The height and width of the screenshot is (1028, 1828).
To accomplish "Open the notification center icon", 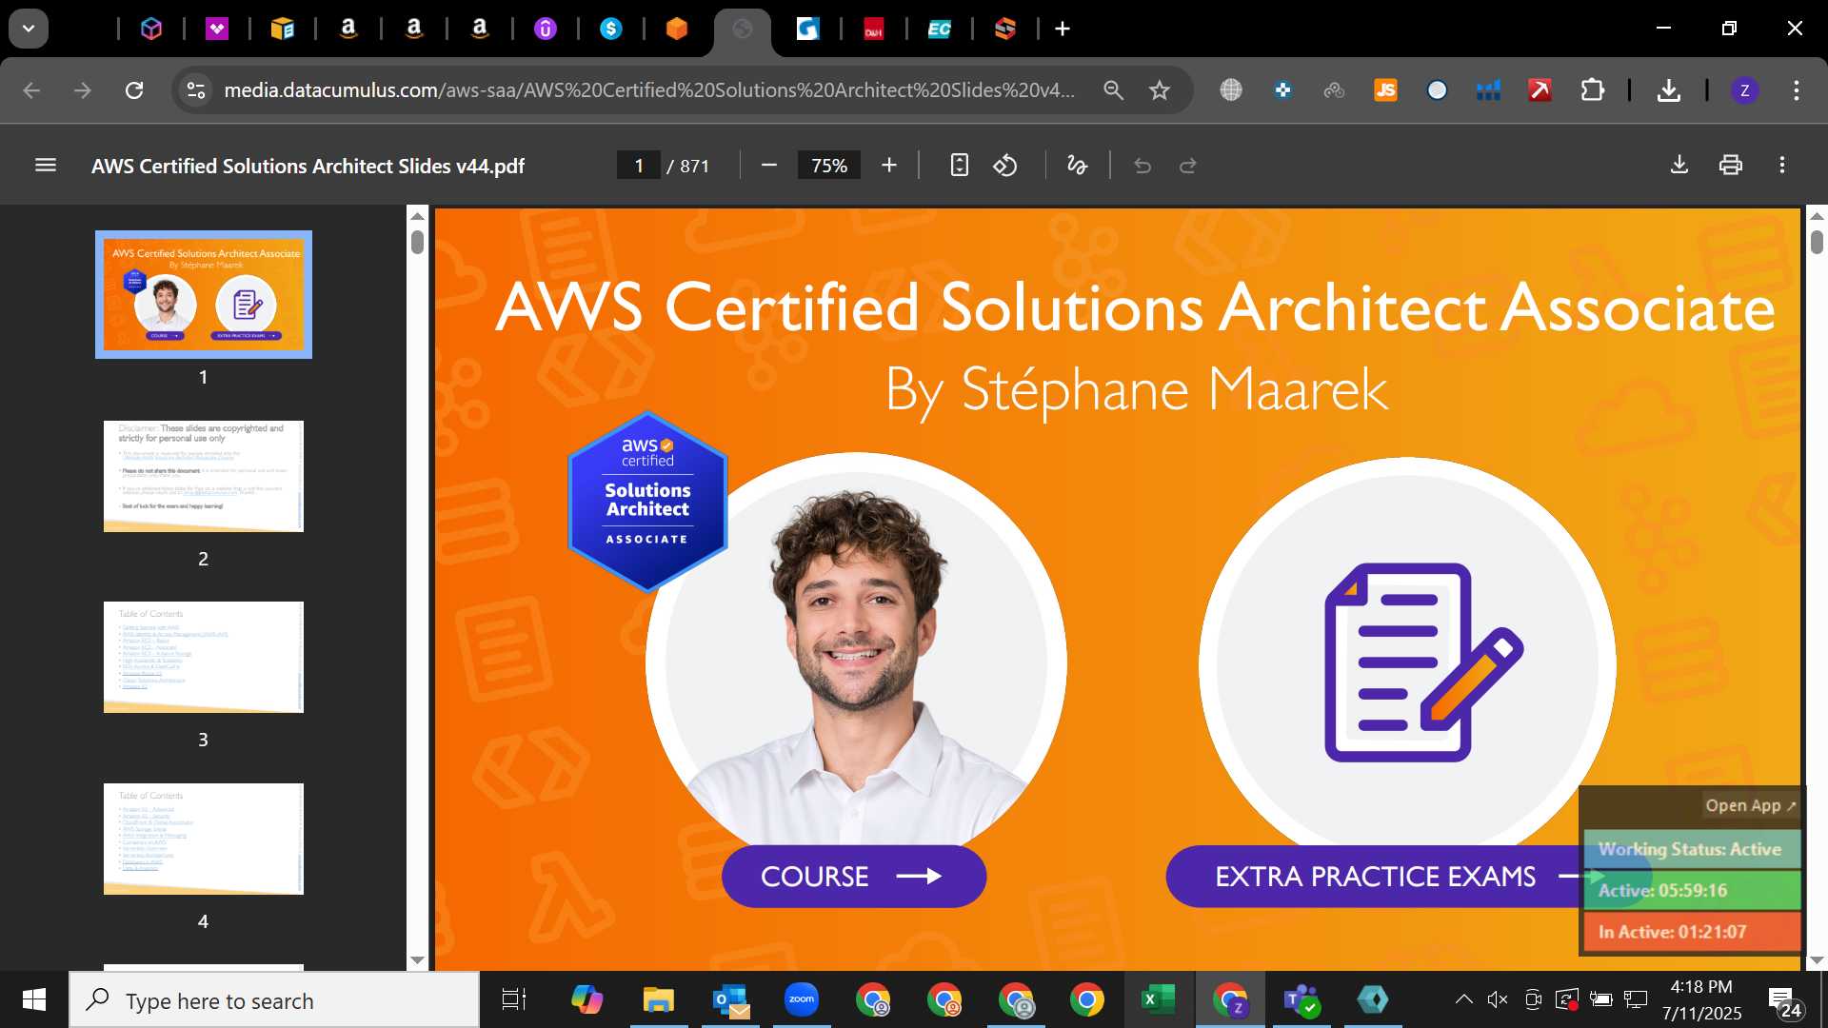I will pos(1785,1001).
